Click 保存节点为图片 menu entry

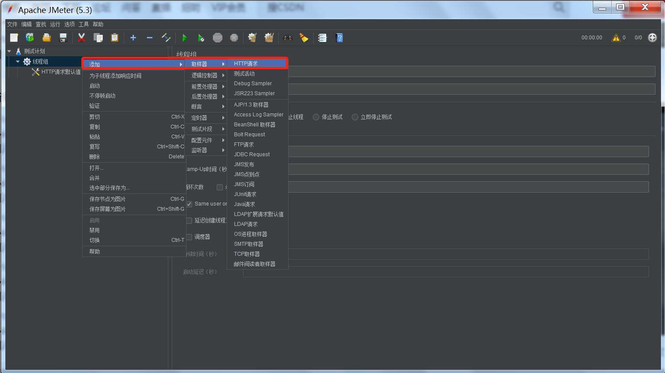coord(134,199)
